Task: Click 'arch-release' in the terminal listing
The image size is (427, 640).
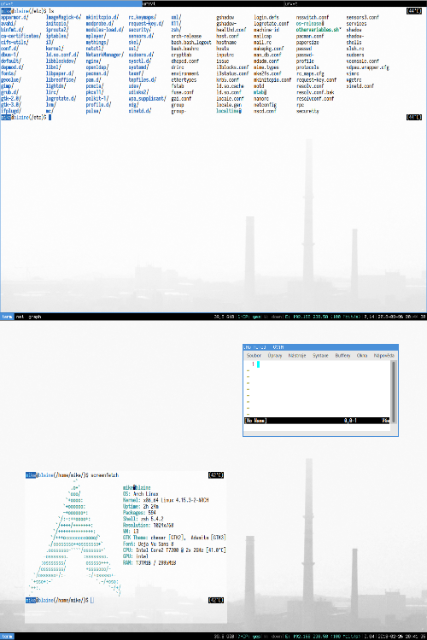Action: tap(186, 36)
